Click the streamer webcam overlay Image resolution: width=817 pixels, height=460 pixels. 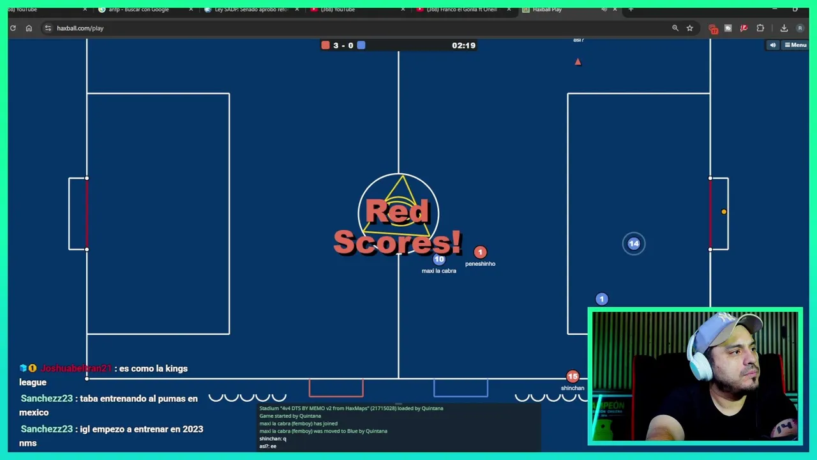695,376
